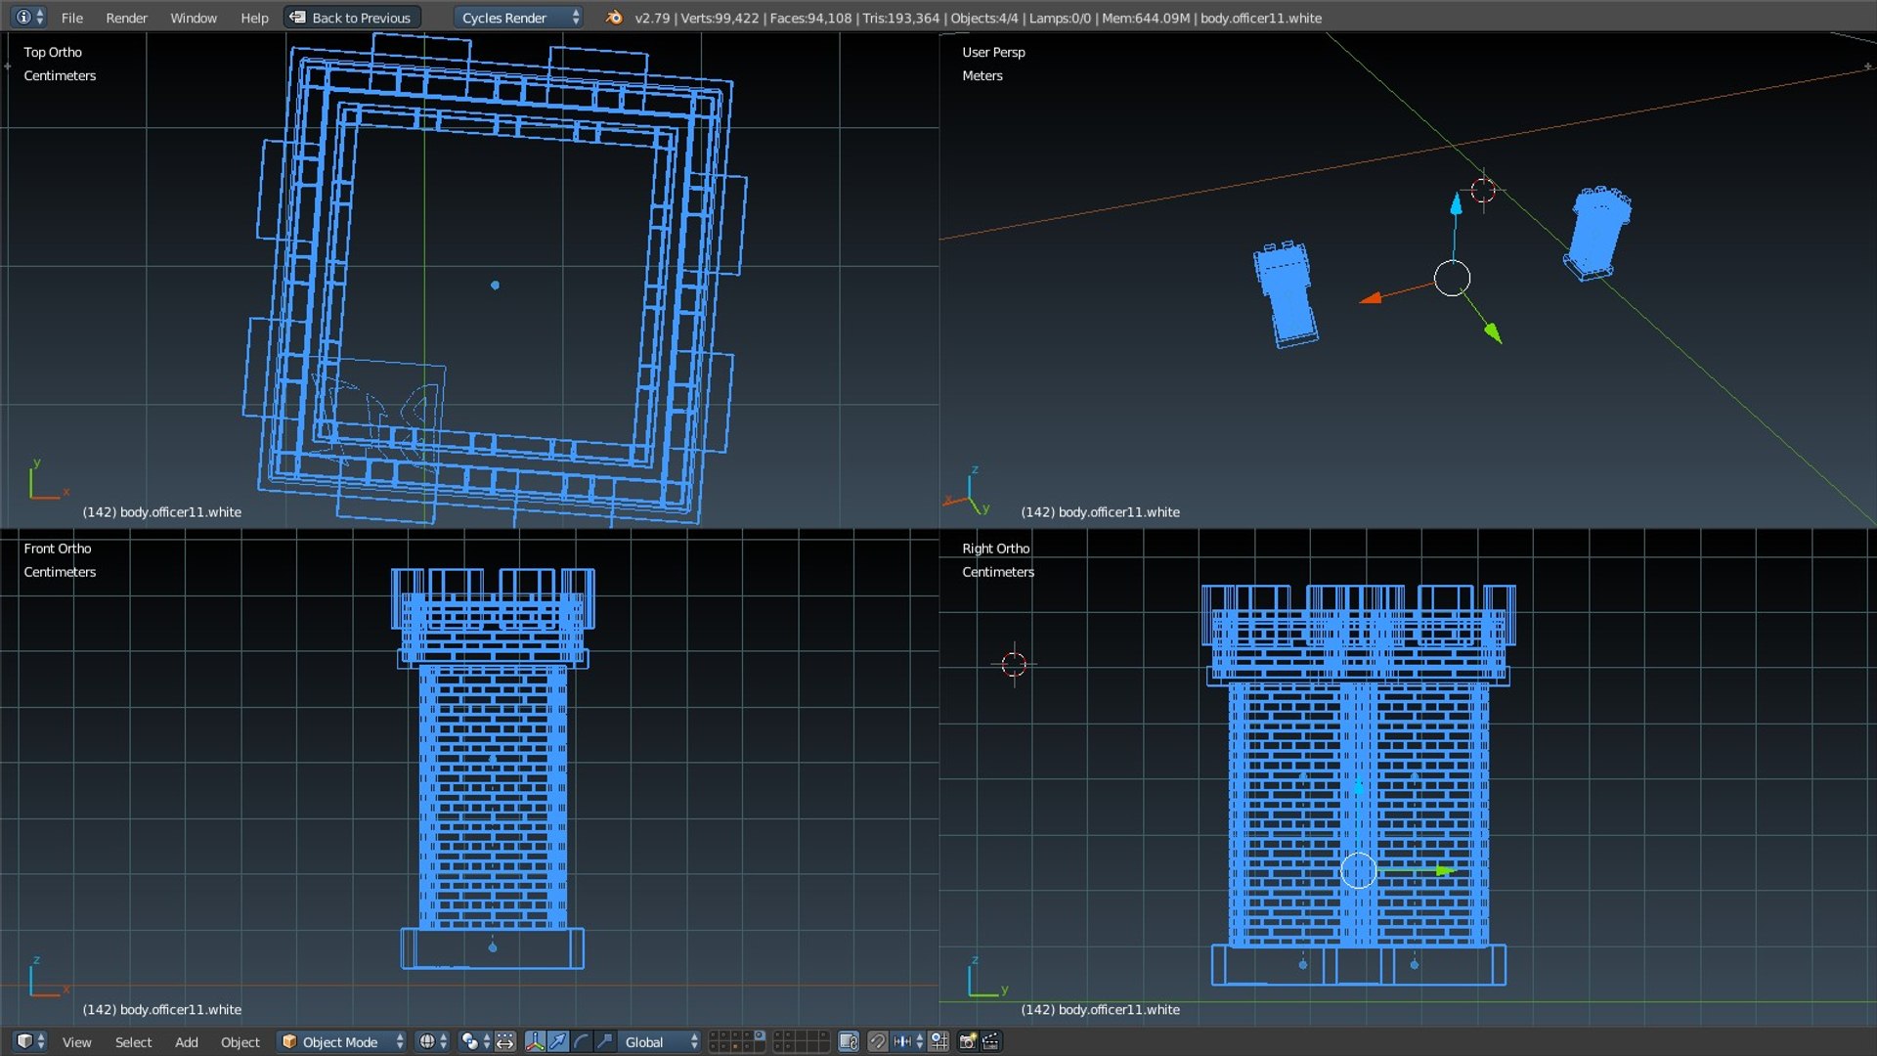The height and width of the screenshot is (1056, 1877).
Task: Render OpenGL viewport image
Action: [967, 1041]
